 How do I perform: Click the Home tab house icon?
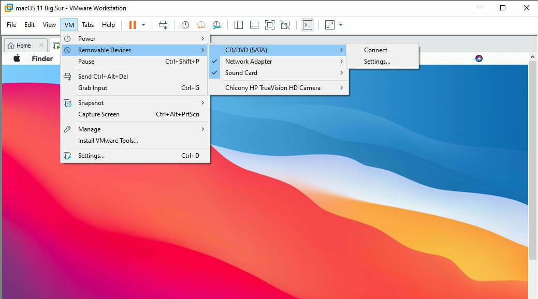pos(11,46)
